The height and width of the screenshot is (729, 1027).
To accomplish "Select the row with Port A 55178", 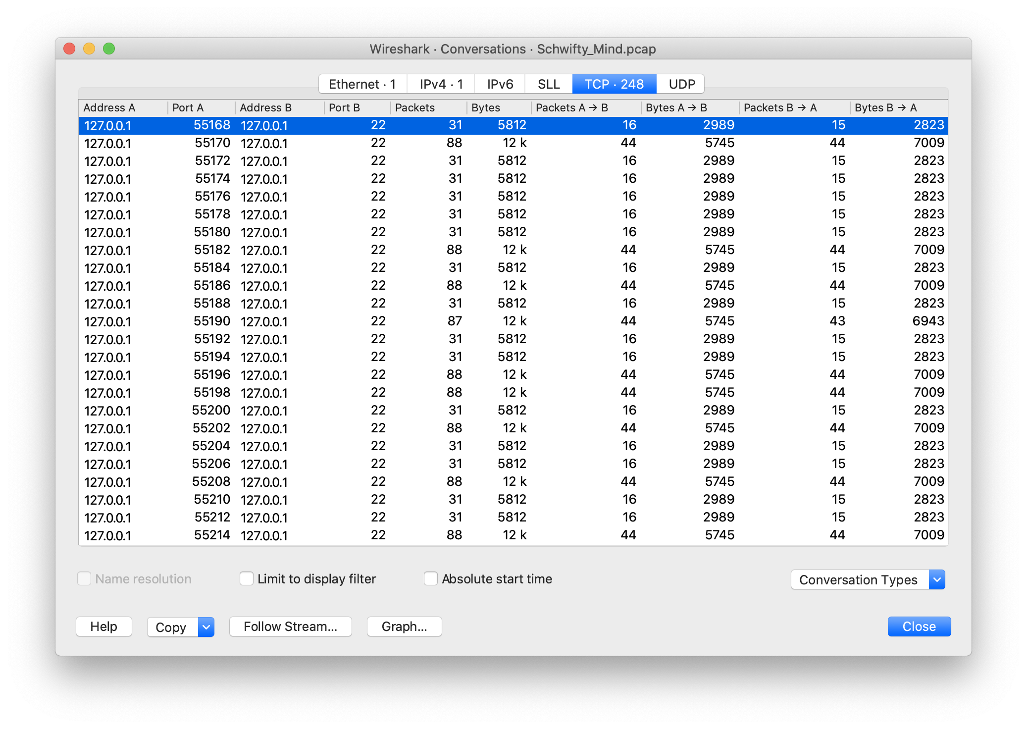I will [x=513, y=214].
